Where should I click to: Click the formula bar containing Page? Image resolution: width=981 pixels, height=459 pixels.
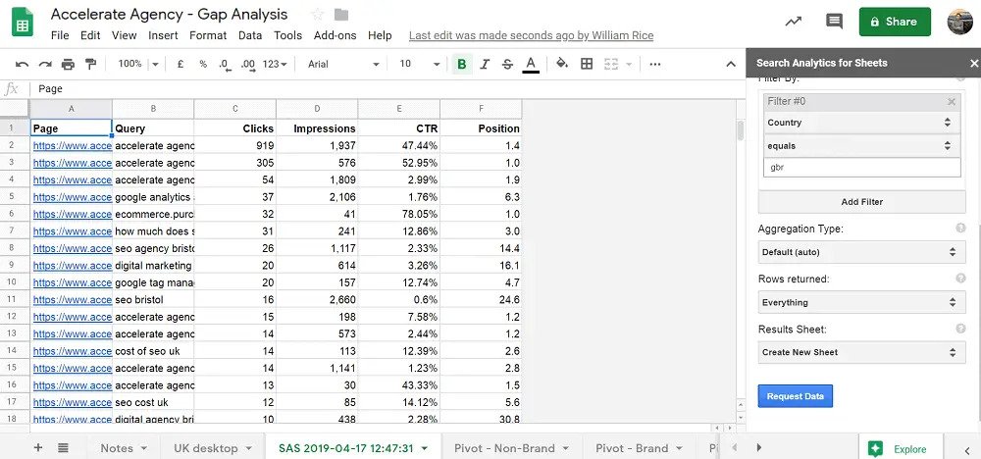tap(387, 89)
